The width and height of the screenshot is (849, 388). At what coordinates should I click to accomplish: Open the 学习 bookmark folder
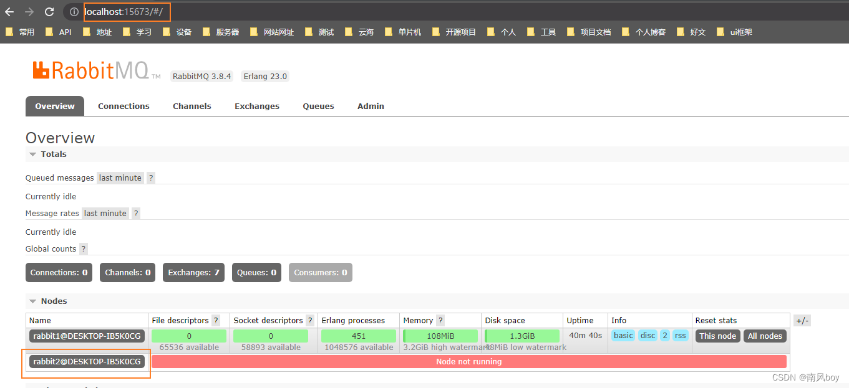point(137,32)
